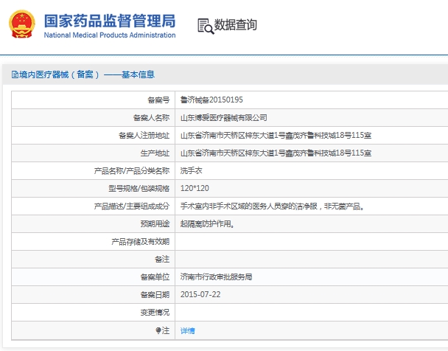Click the small document icon before 境内医疗器械
The image size is (448, 351).
pyautogui.click(x=15, y=75)
